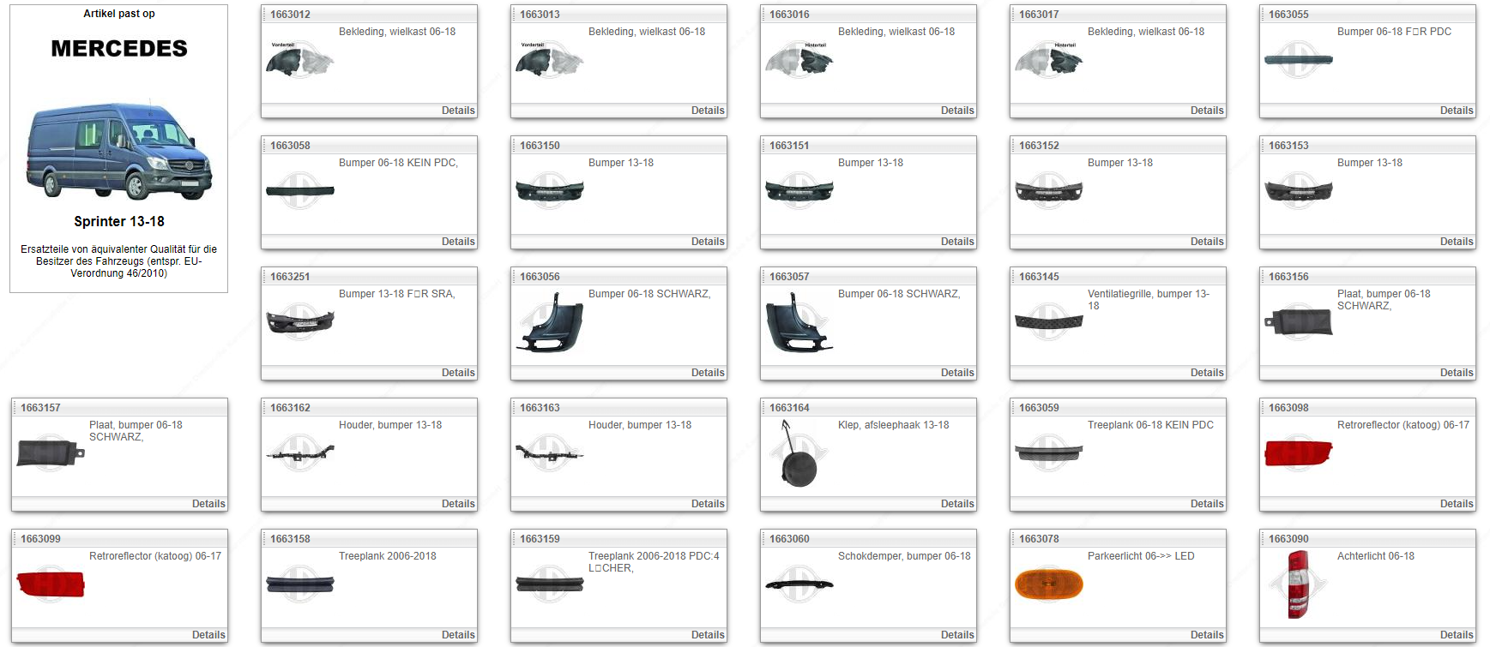This screenshot has width=1490, height=647.
Task: Click the Schokdemper bumper part image
Action: tap(799, 584)
